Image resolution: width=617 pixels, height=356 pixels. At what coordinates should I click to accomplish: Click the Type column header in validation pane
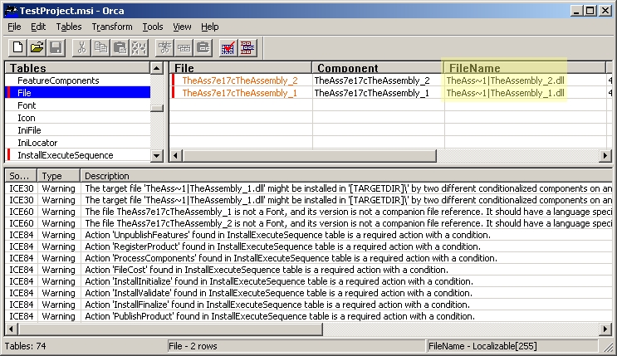click(x=59, y=176)
